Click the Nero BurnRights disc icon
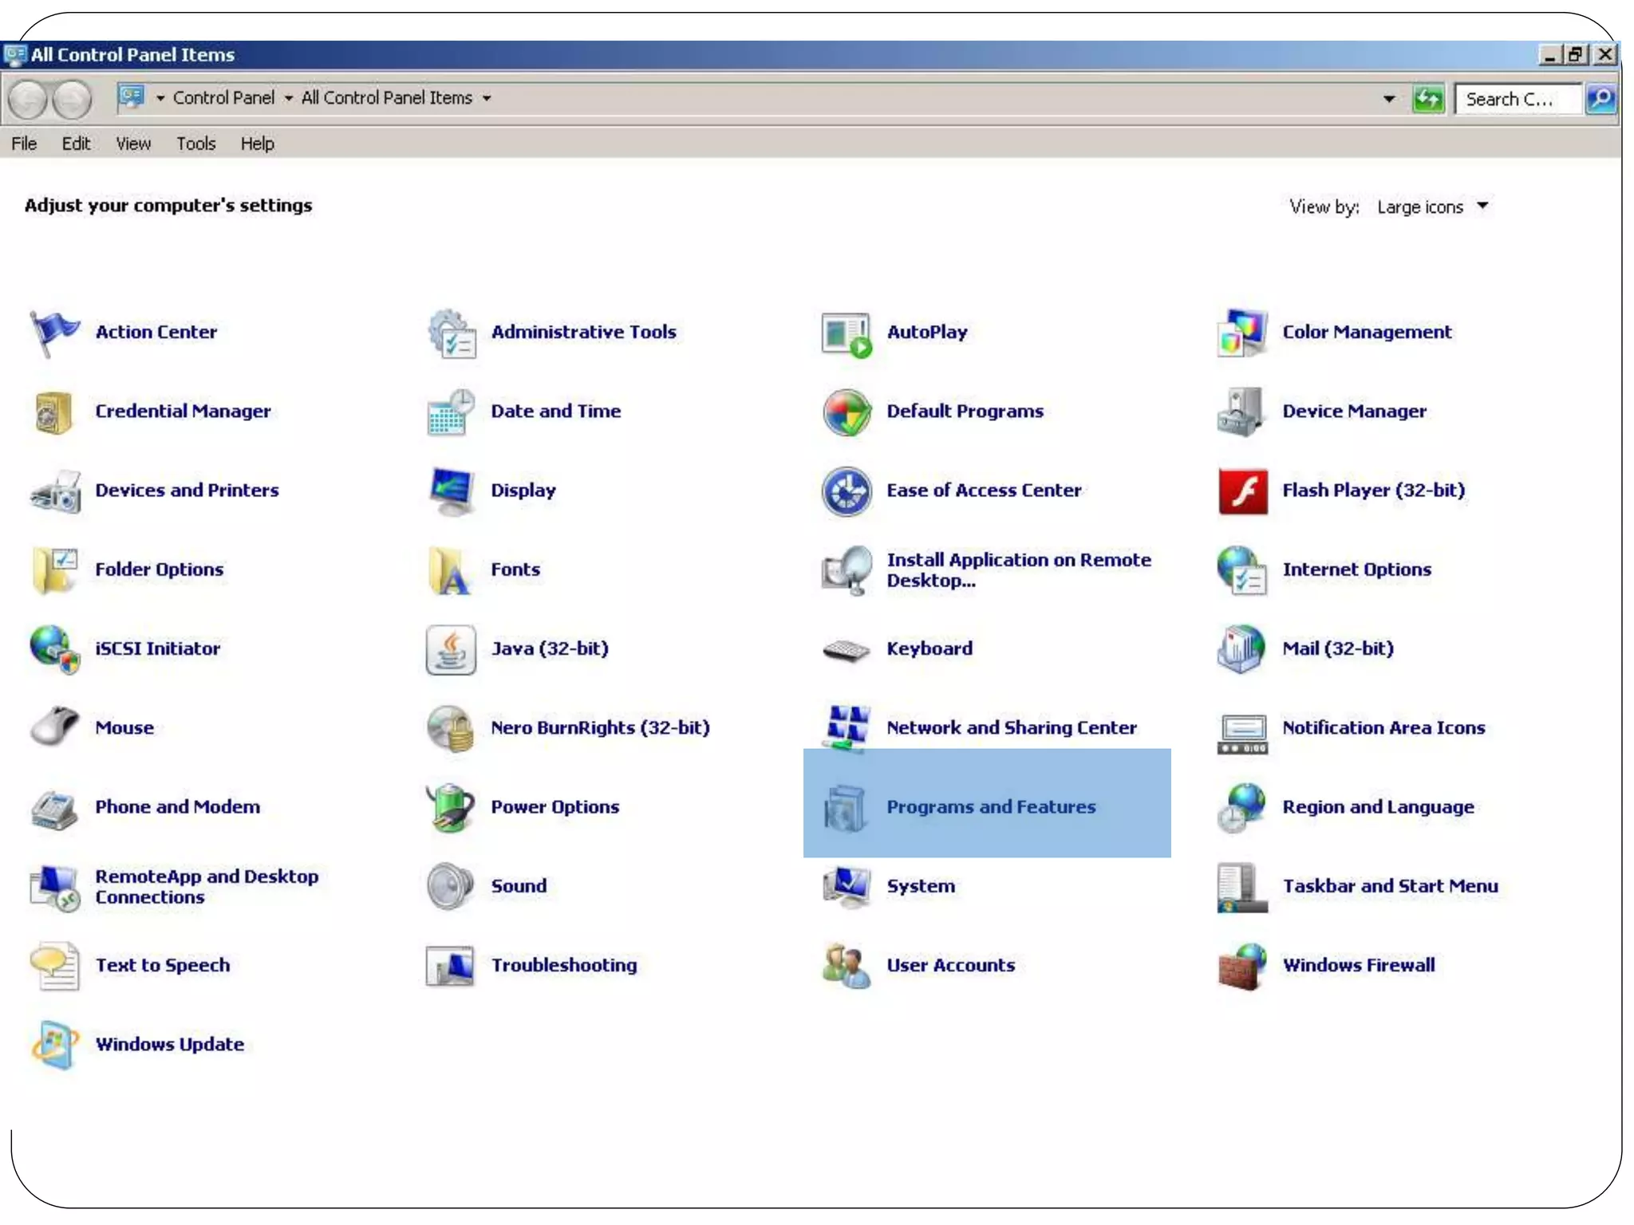 [451, 728]
